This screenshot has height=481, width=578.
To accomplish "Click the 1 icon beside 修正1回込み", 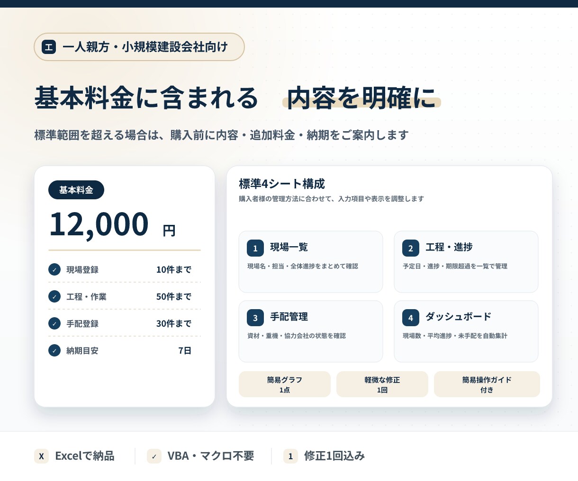I will point(290,456).
